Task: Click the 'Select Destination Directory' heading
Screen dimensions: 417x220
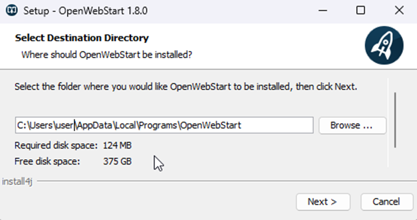Action: pyautogui.click(x=82, y=38)
